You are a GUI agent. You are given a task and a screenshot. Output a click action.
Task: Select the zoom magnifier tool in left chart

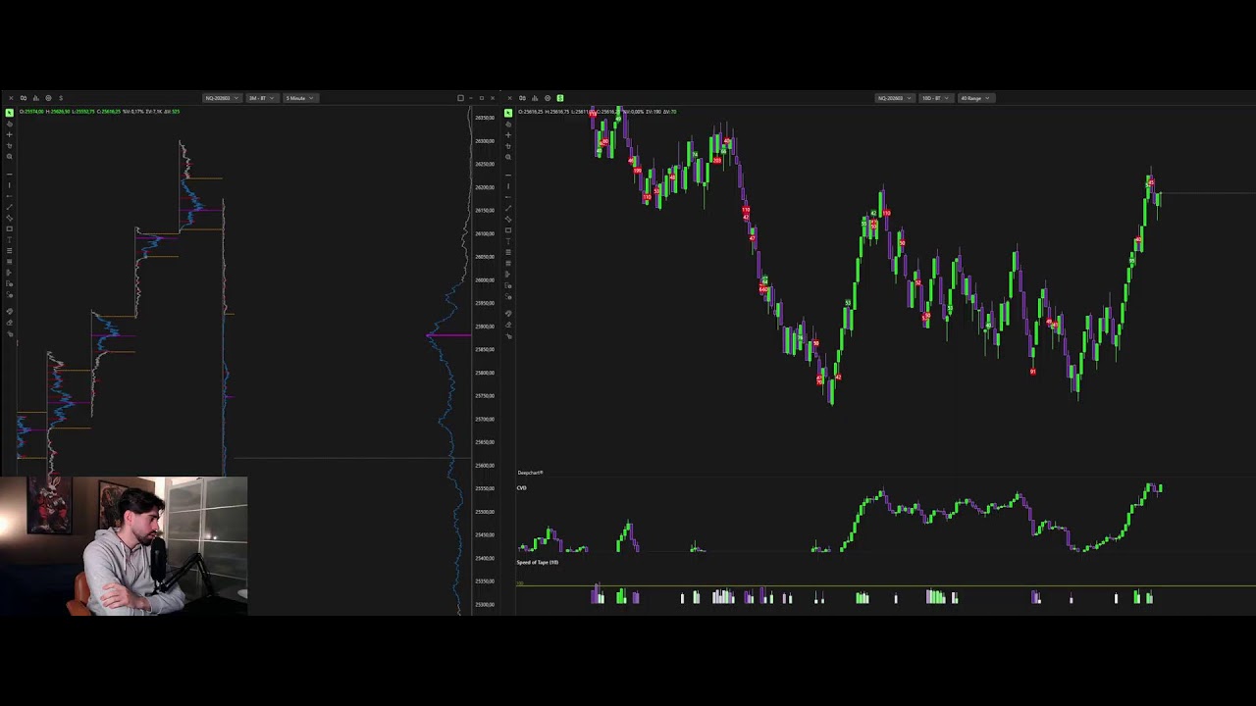[10, 157]
